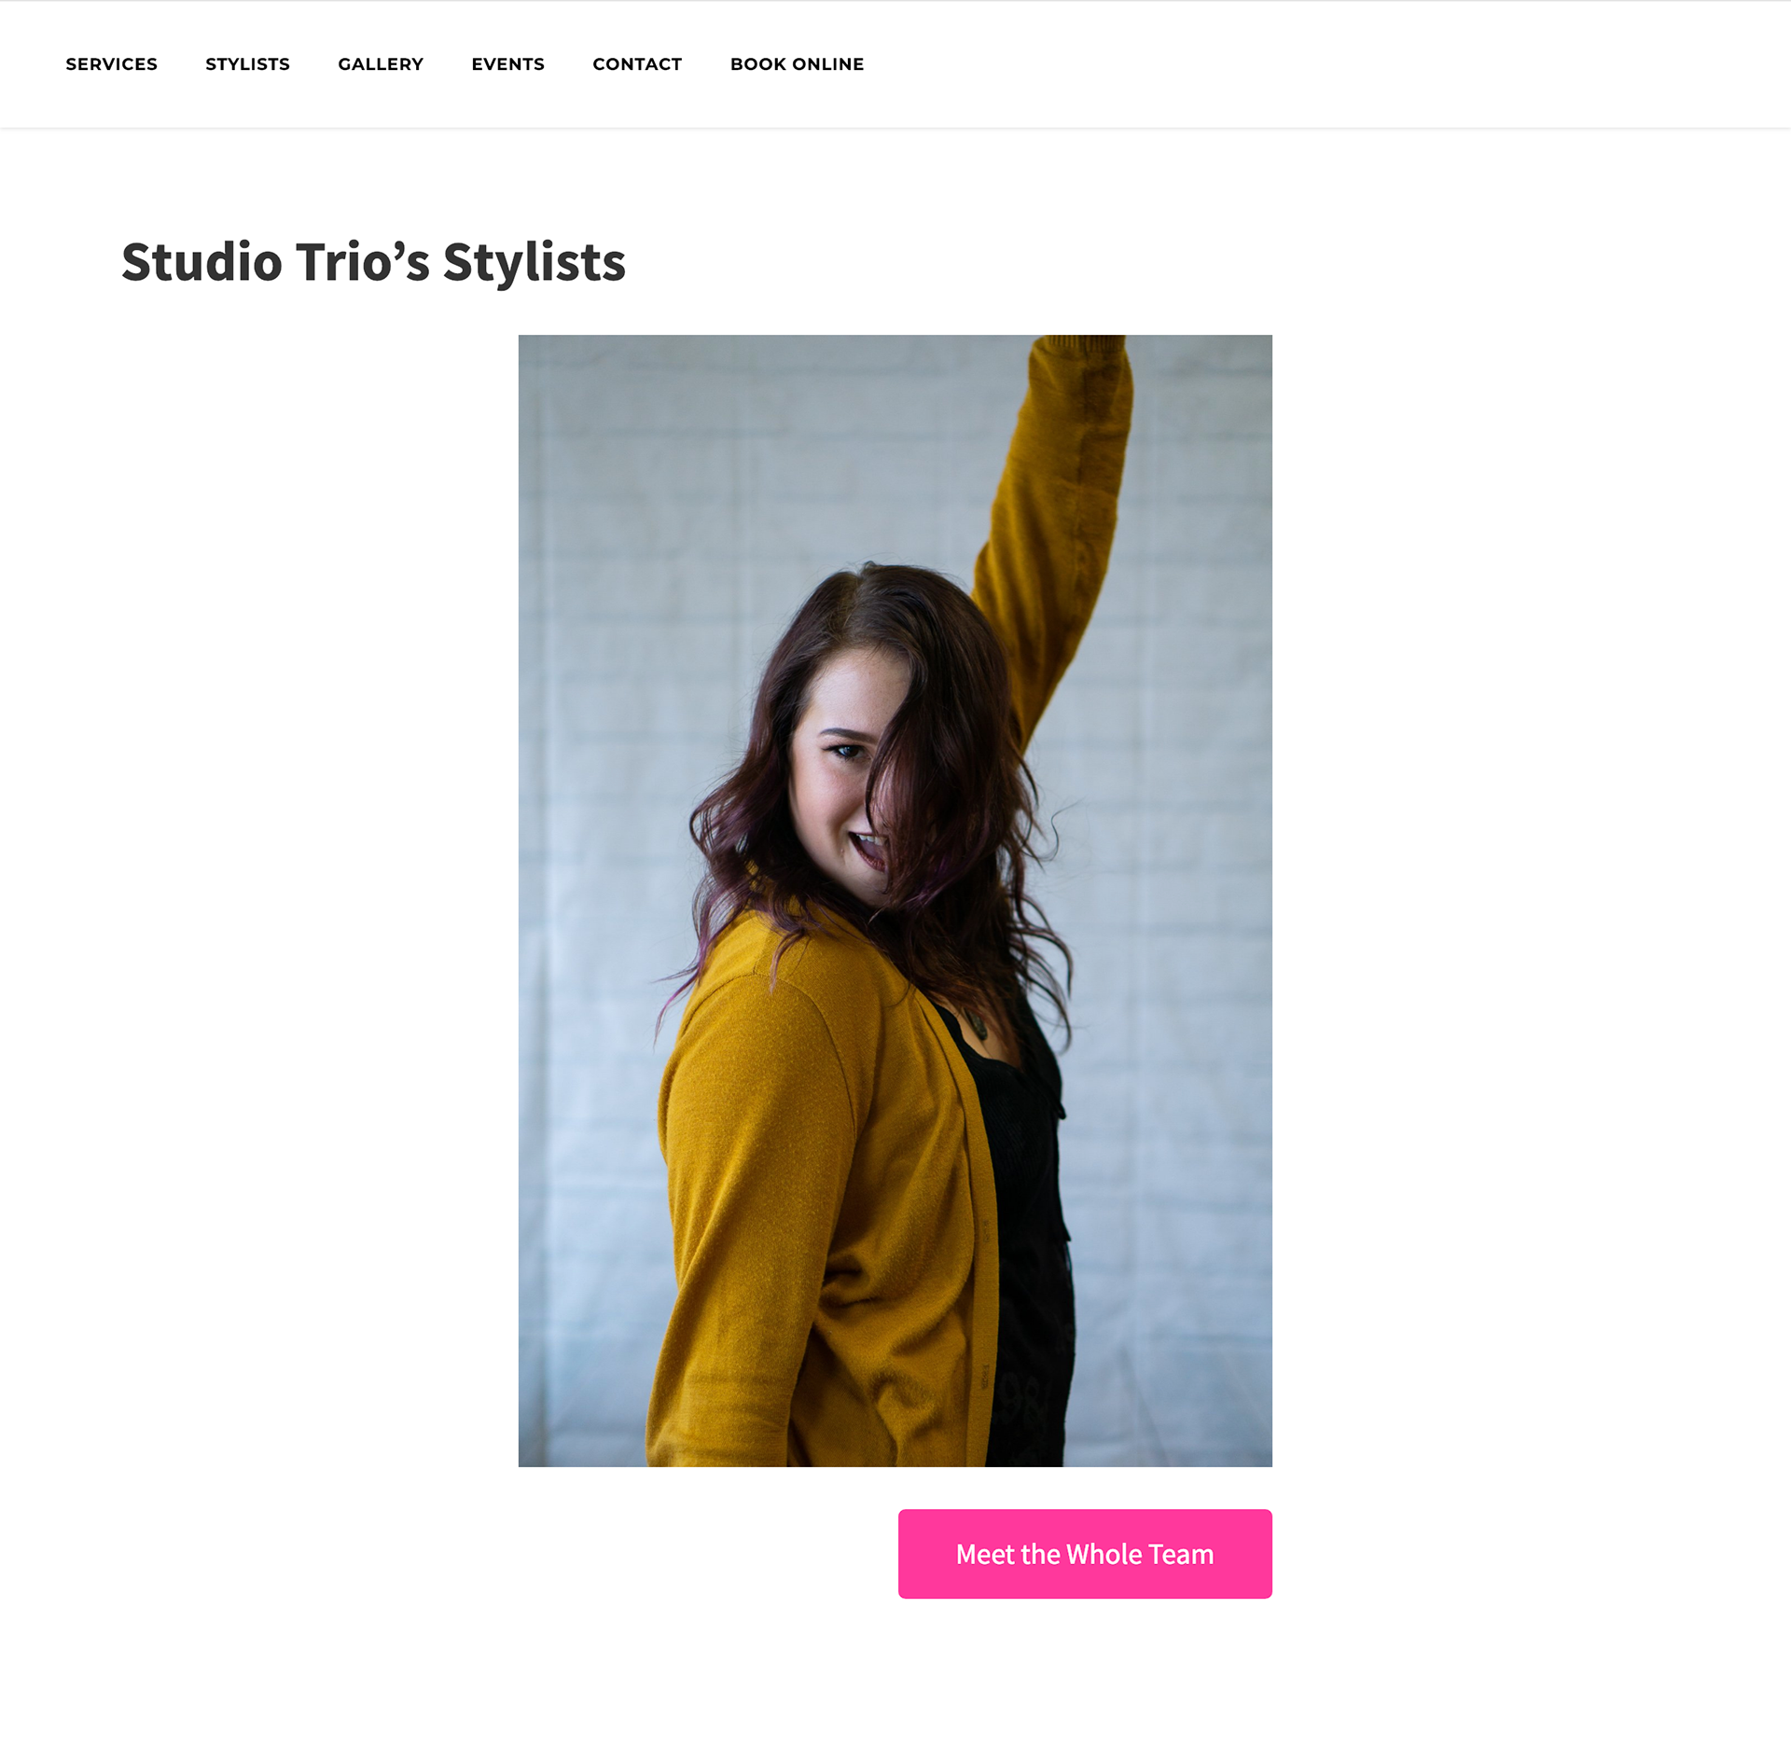Open the stylist portrait photo
This screenshot has height=1760, width=1791.
click(895, 901)
